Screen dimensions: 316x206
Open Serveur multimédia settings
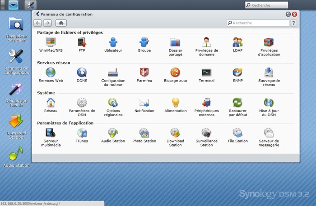pos(51,137)
